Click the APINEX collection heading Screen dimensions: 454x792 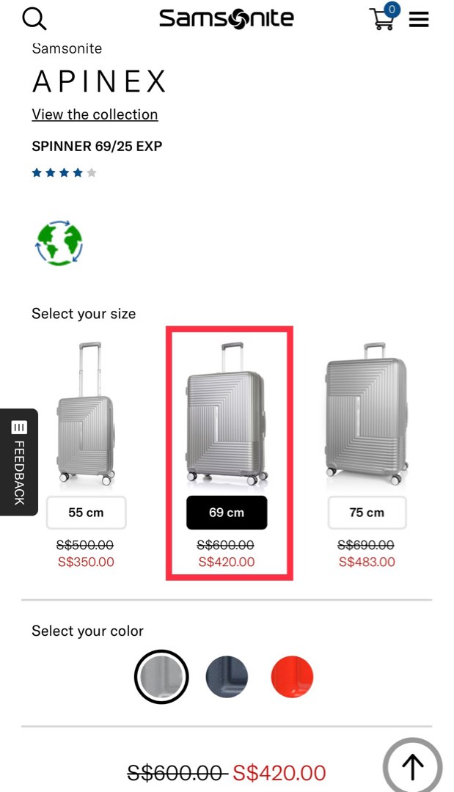pos(99,81)
